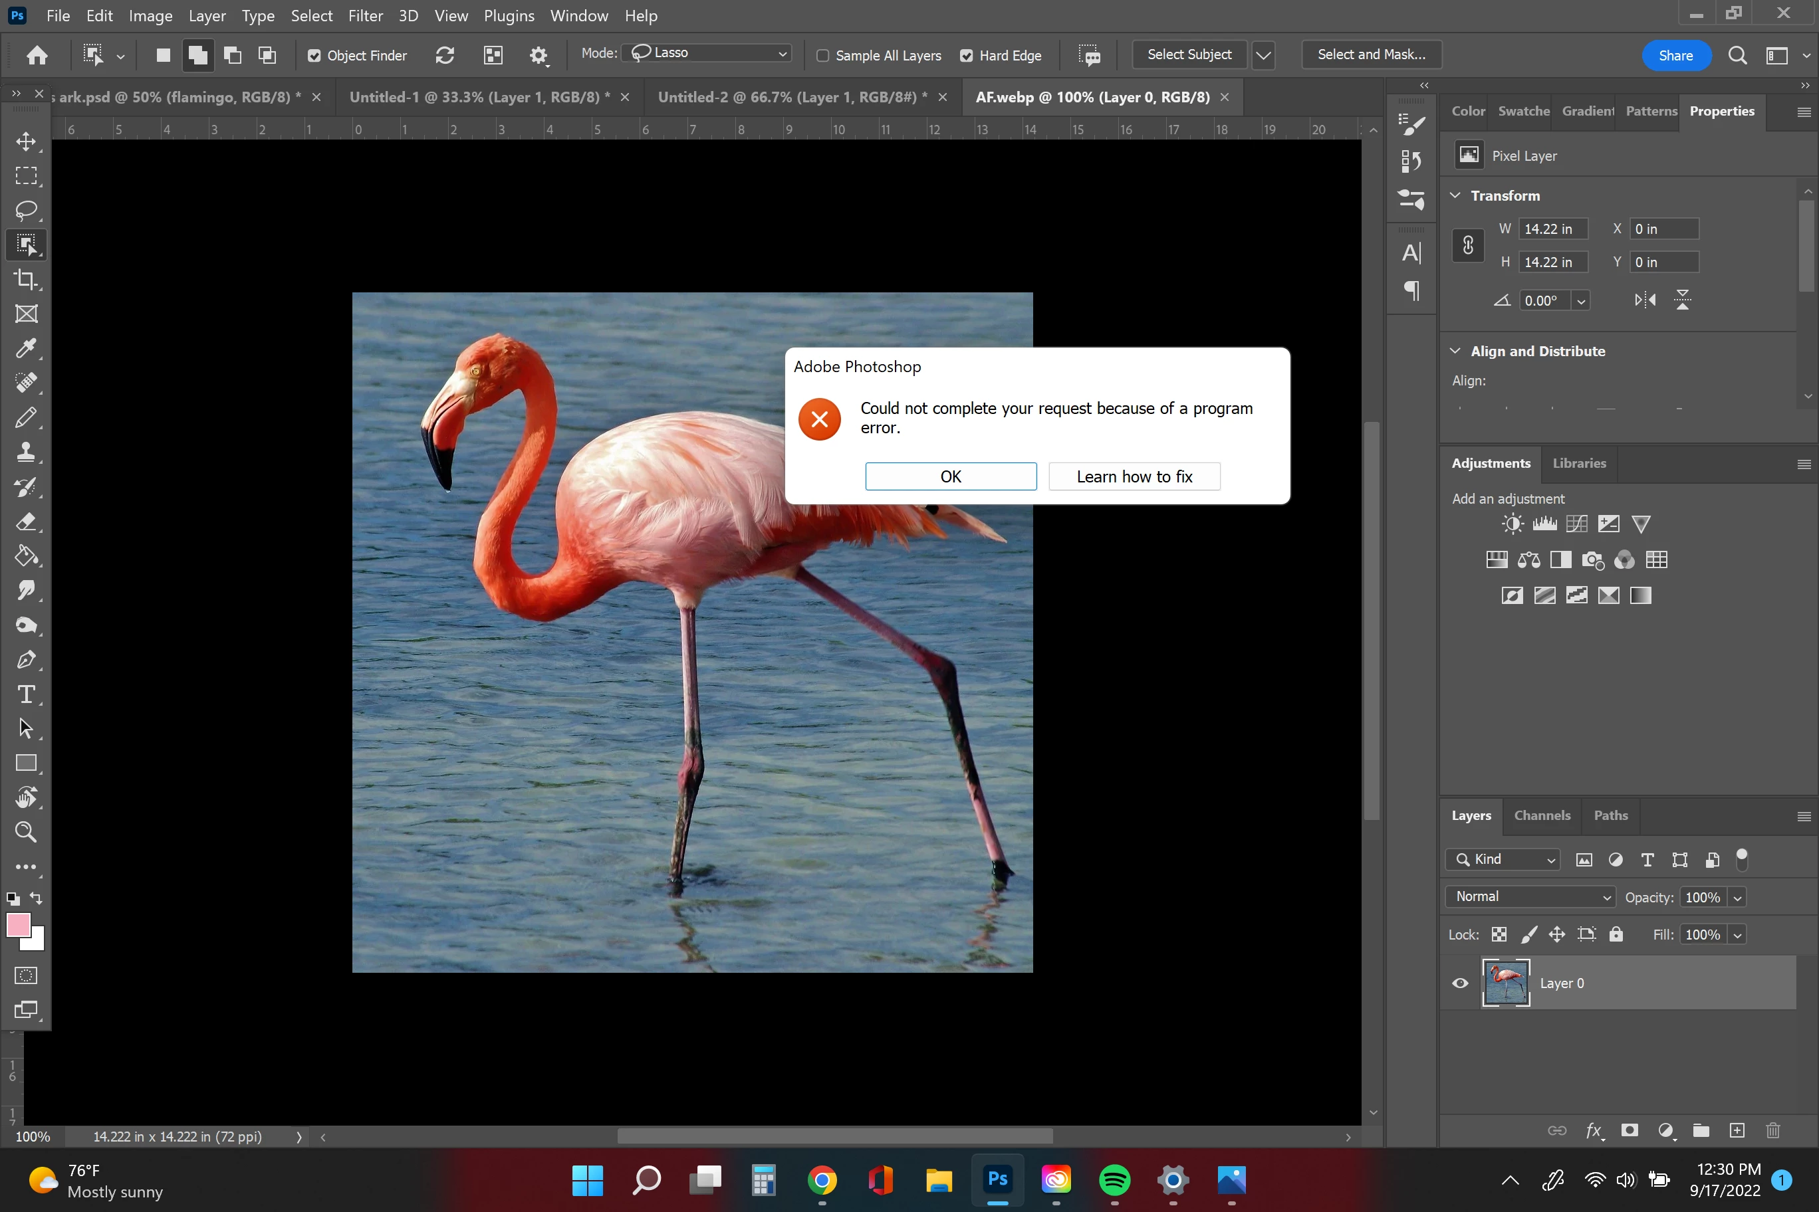Select the Horizontal Type tool
This screenshot has width=1819, height=1212.
pos(27,694)
